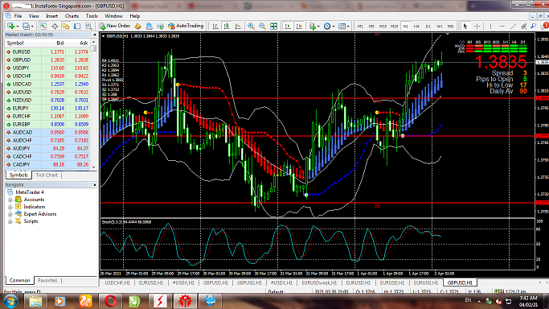549x309 pixels.
Task: Switch to the Tick Chart tab
Action: tap(47, 175)
